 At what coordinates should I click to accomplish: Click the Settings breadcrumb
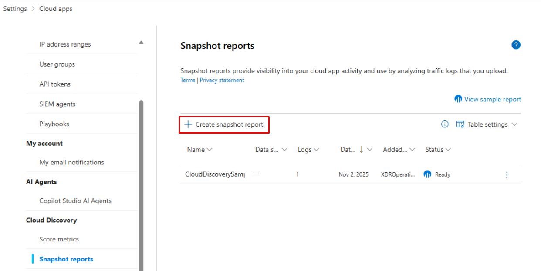tap(14, 9)
